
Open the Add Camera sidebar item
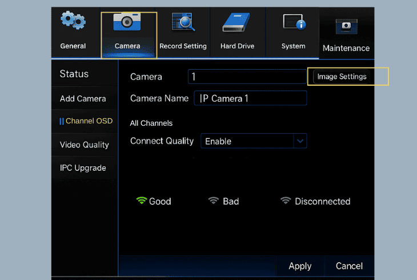pos(85,99)
